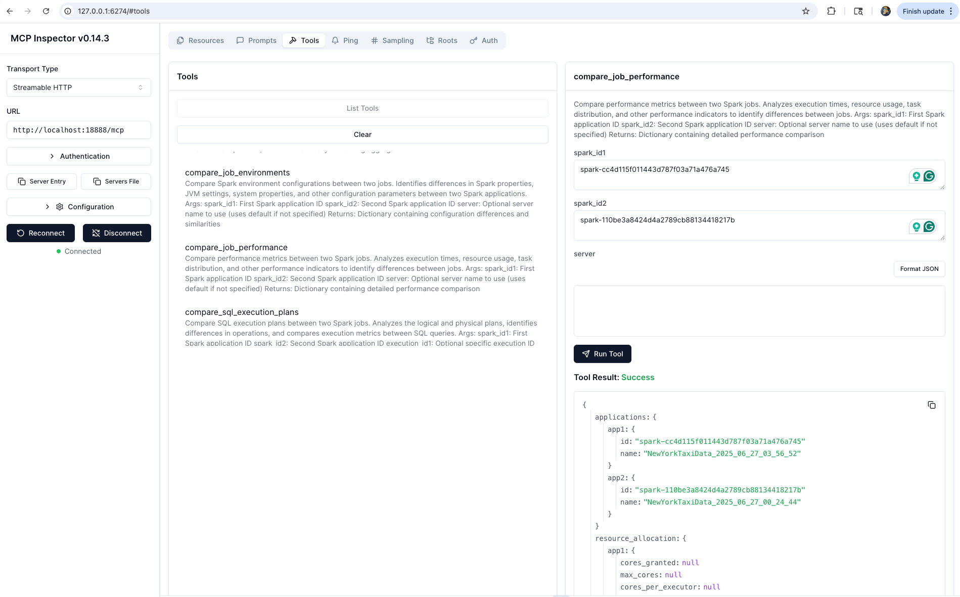Go back with the browser back arrow

click(x=10, y=11)
